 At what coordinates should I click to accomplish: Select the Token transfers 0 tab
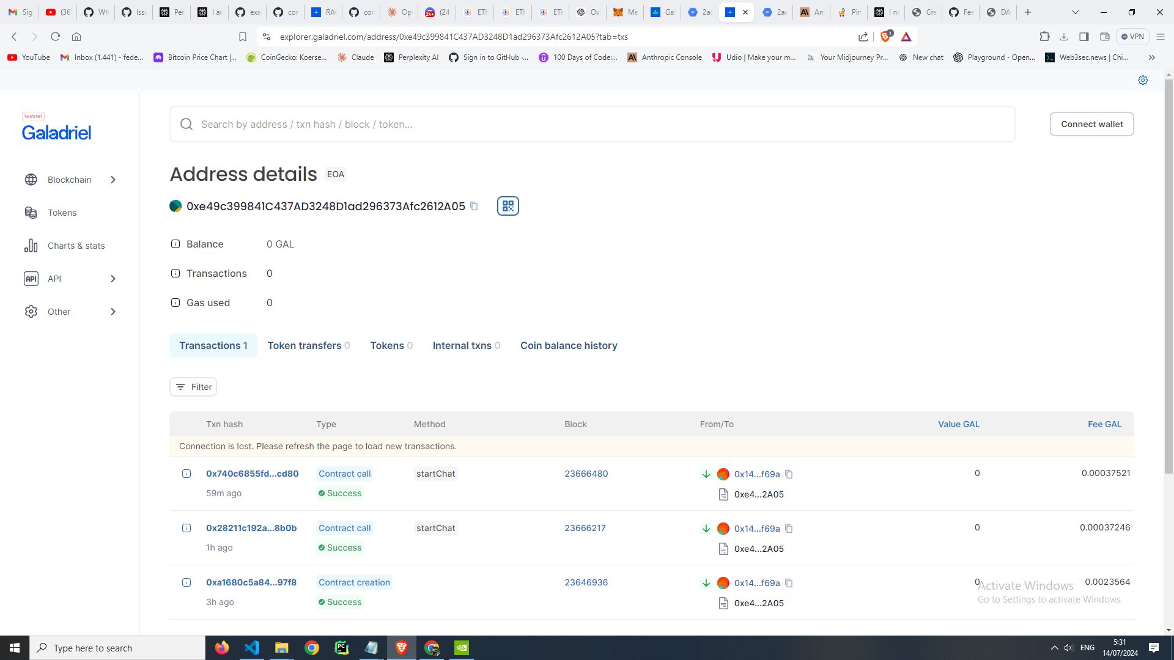point(308,345)
